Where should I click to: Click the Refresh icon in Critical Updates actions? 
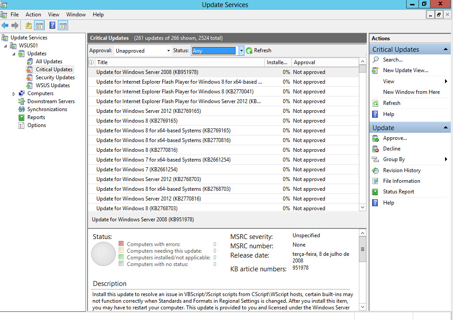375,103
